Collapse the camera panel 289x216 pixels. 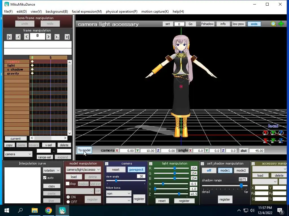107,164
